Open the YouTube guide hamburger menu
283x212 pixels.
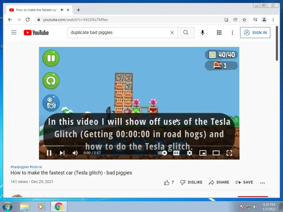14,33
